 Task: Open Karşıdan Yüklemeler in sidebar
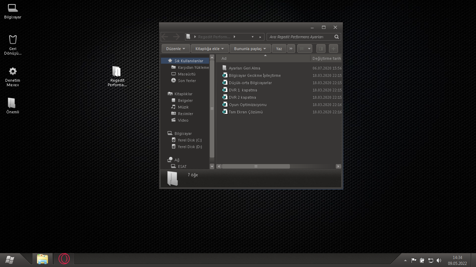point(190,67)
